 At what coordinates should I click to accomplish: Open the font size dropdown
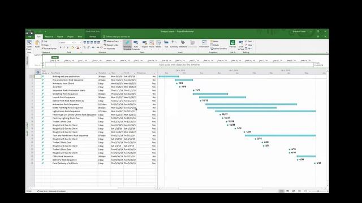click(x=80, y=43)
